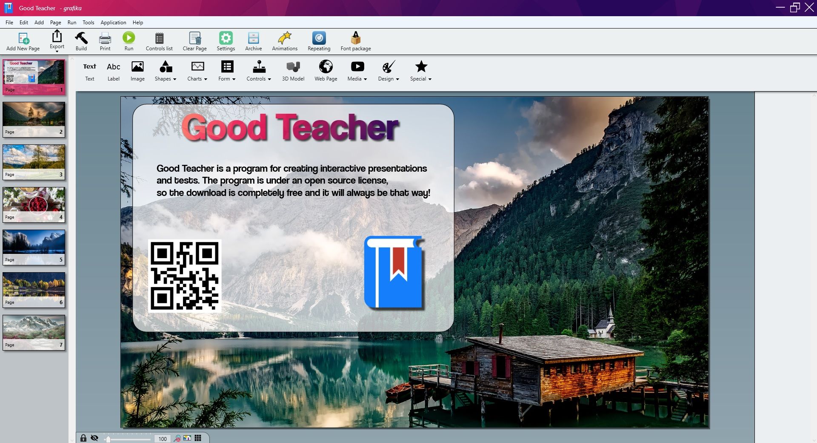Insert a 3D Model element
This screenshot has height=443, width=817.
(x=293, y=71)
